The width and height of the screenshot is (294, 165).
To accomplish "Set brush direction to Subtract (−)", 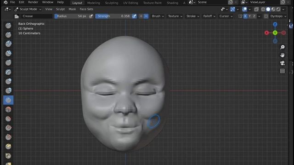I will [x=146, y=16].
